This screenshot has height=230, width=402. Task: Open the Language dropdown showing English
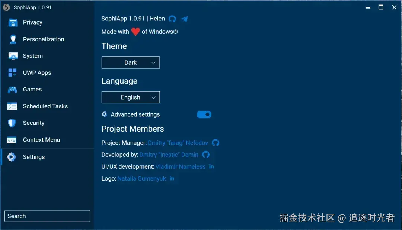[131, 97]
